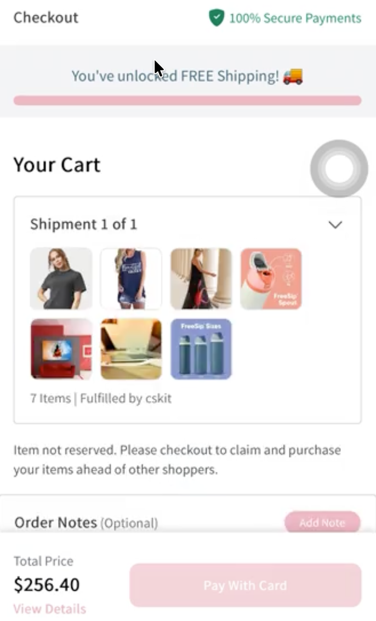Tap the $256.40 total price amount

click(x=47, y=585)
